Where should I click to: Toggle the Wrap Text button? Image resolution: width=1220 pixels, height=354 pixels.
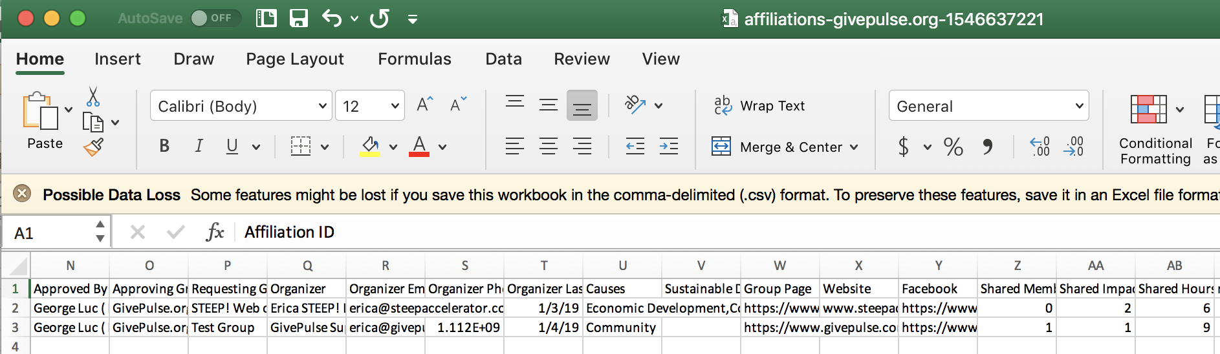click(759, 105)
